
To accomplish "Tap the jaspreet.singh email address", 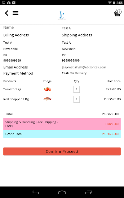I will 84,67.
